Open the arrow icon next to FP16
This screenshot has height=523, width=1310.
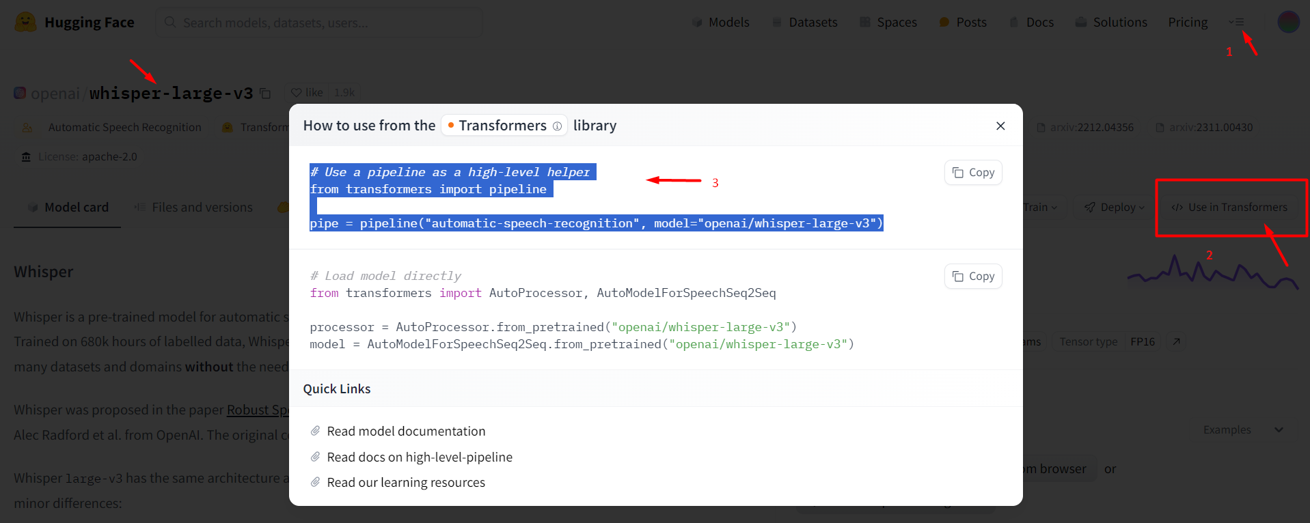coord(1176,341)
